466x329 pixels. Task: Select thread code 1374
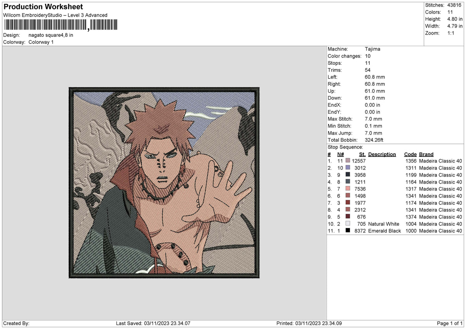click(411, 217)
